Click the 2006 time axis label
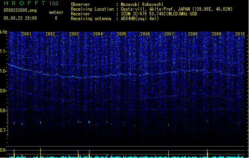This screenshot has height=158, width=249. point(145,34)
